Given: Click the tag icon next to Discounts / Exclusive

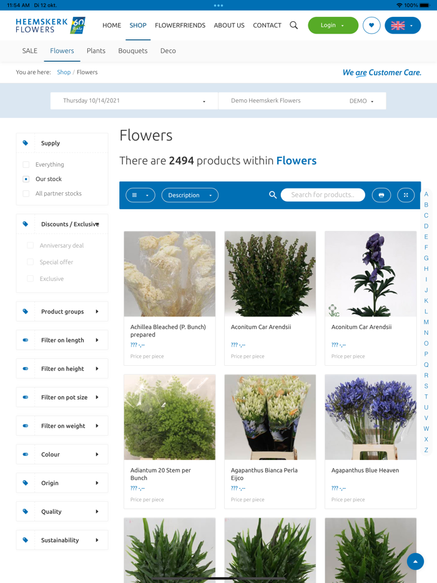Looking at the screenshot, I should [x=26, y=224].
